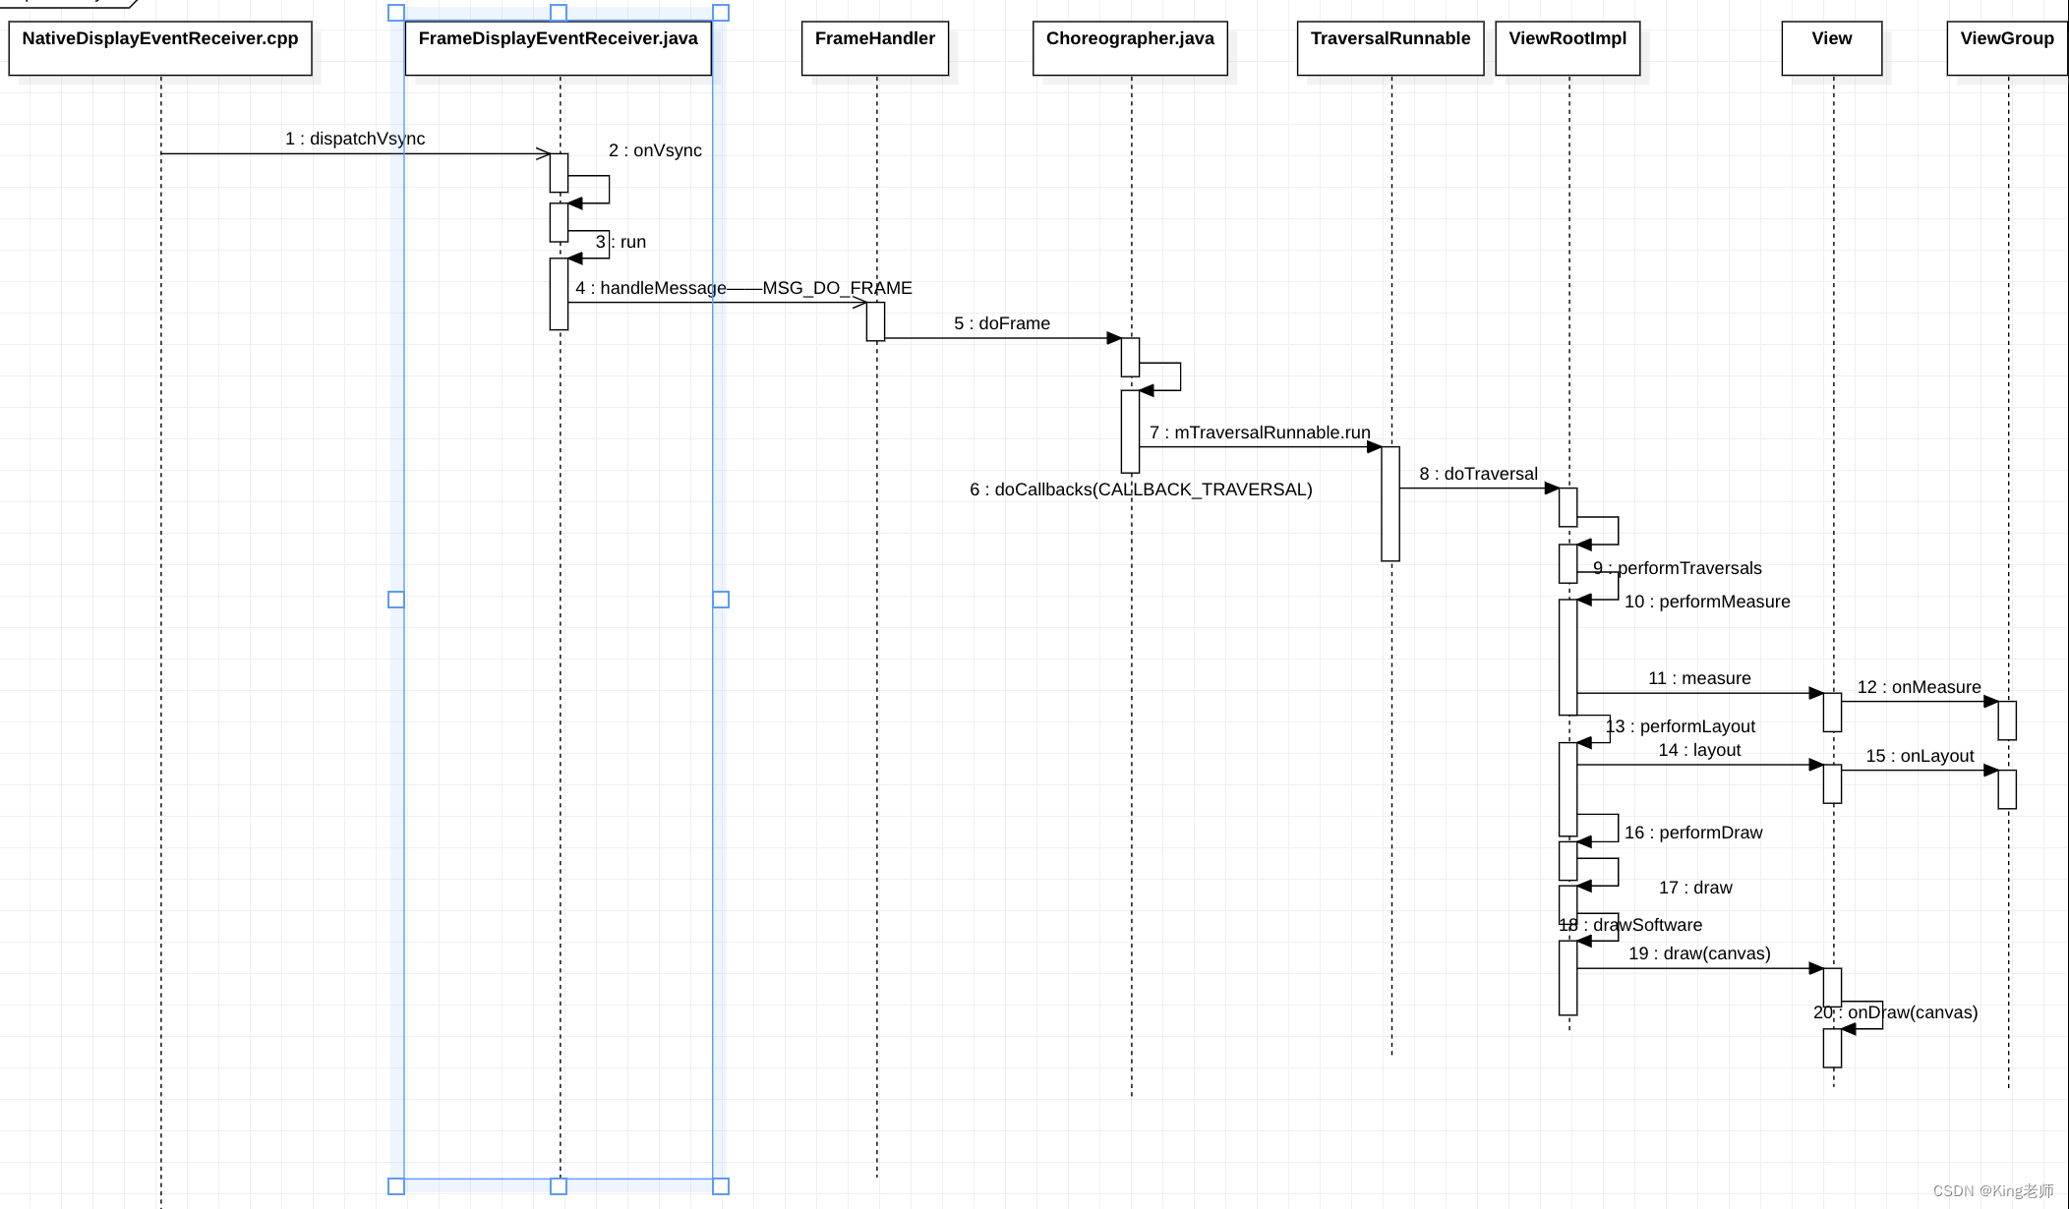Screen dimensions: 2069x1209
Task: Click the '14 : layout' message label
Action: coord(1699,750)
